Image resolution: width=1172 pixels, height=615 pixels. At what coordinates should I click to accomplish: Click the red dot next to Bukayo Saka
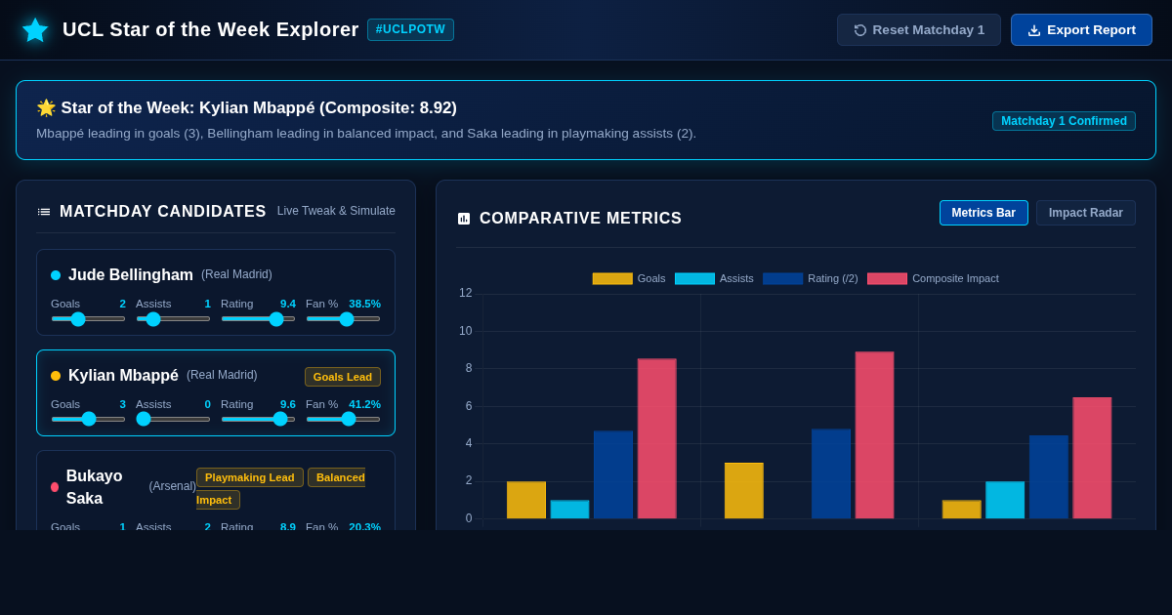click(x=55, y=487)
